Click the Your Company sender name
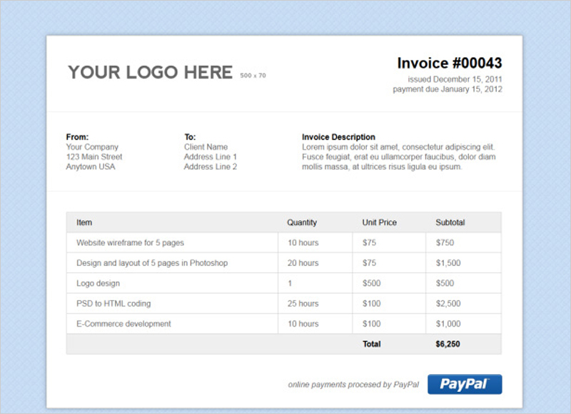 point(92,147)
